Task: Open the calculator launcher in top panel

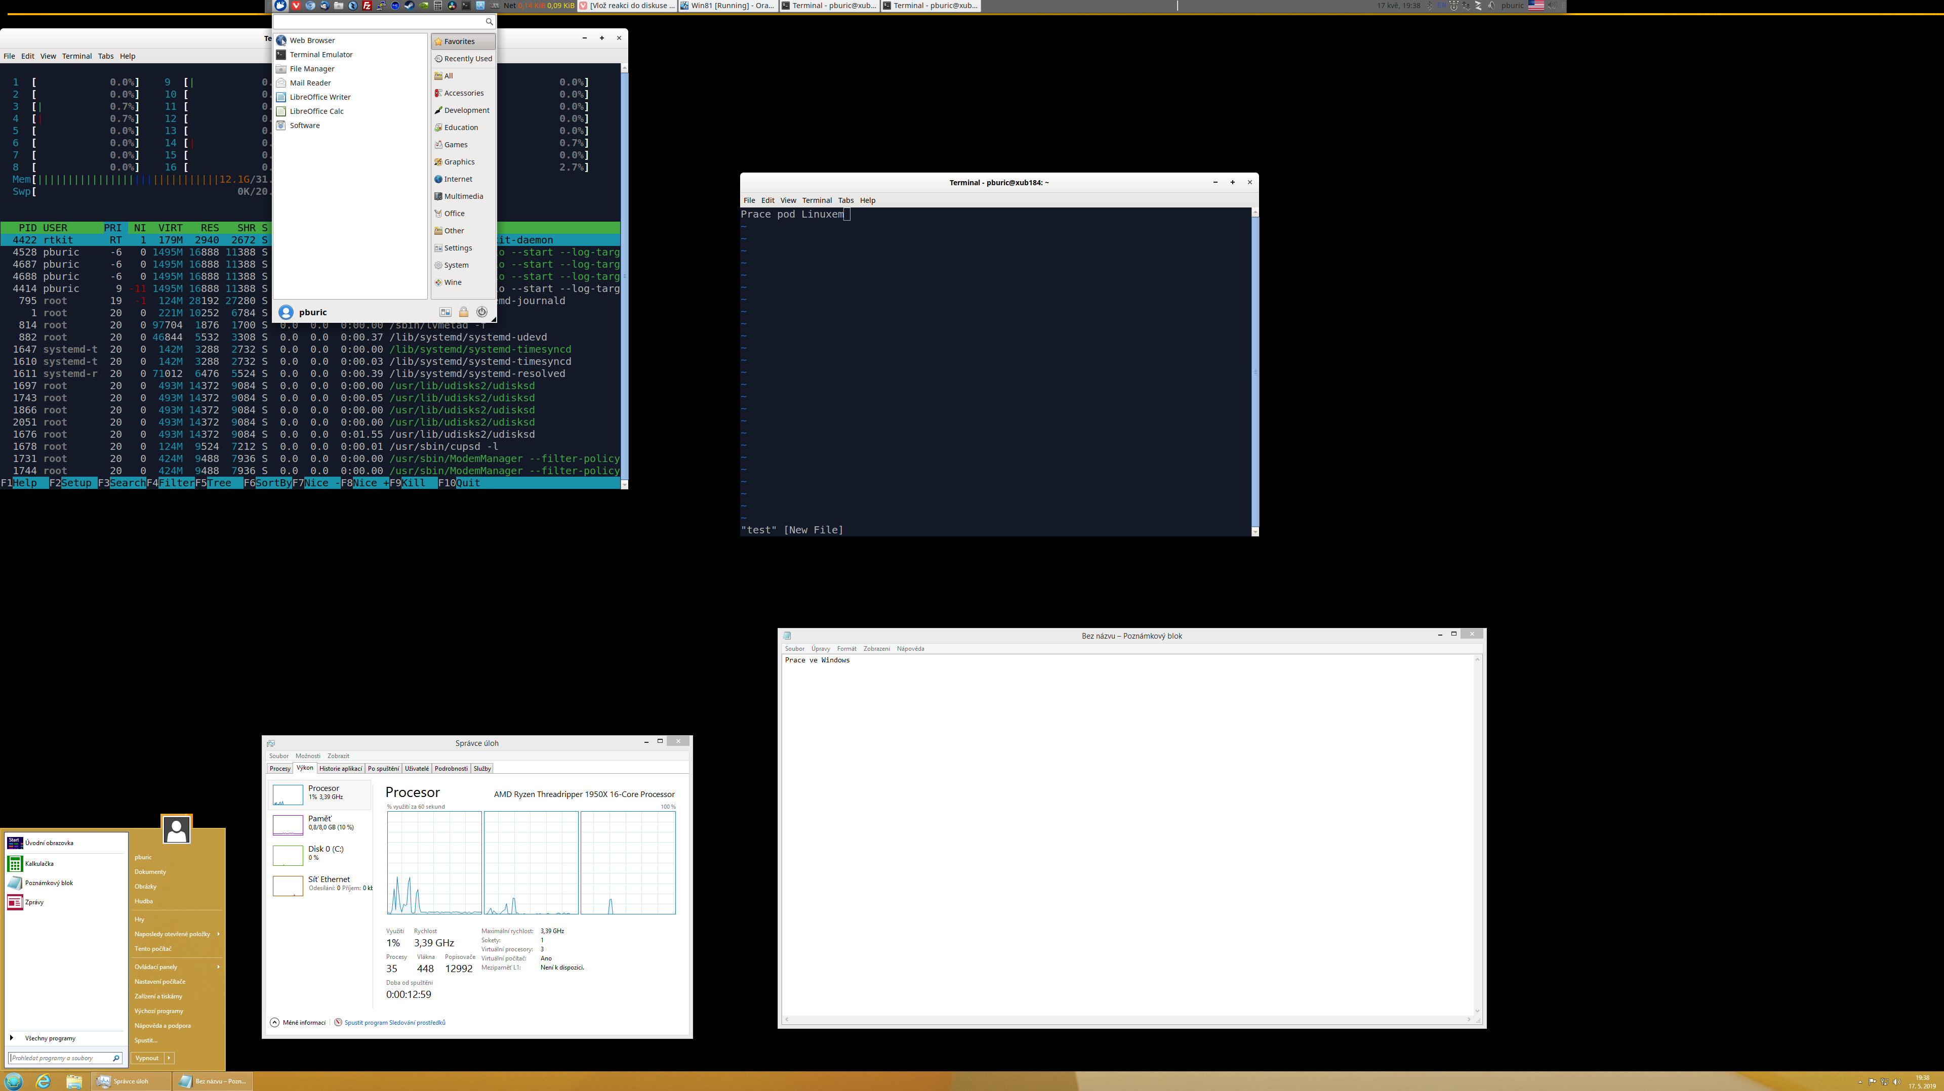Action: (x=438, y=5)
